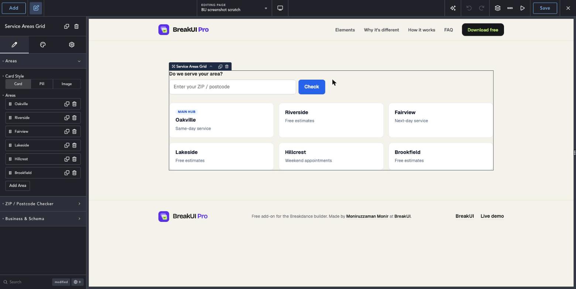Click the Add button

point(14,8)
